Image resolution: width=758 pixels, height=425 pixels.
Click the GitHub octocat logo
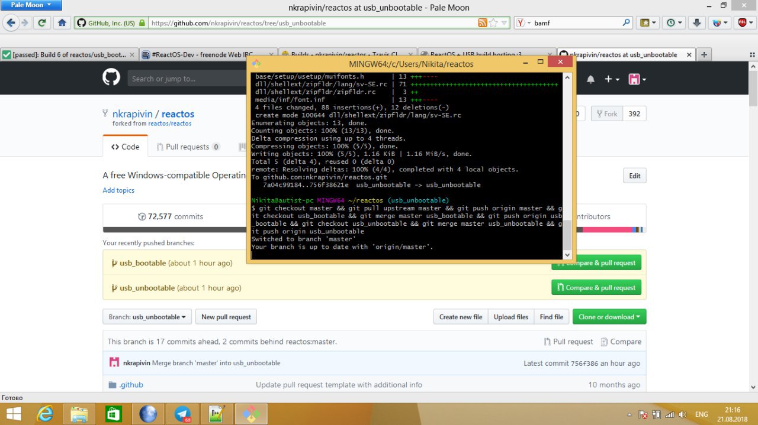[111, 78]
